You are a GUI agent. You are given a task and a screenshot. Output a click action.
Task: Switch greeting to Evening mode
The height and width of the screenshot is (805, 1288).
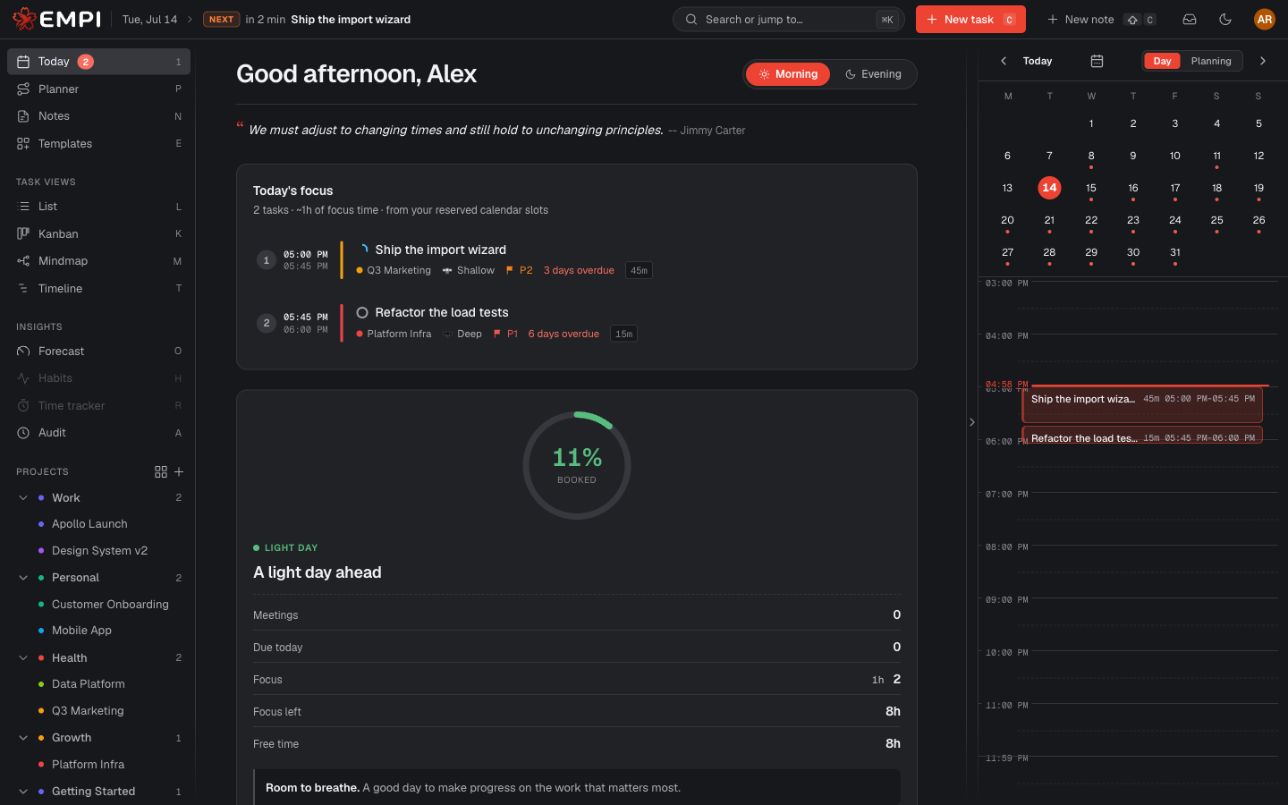coord(873,74)
